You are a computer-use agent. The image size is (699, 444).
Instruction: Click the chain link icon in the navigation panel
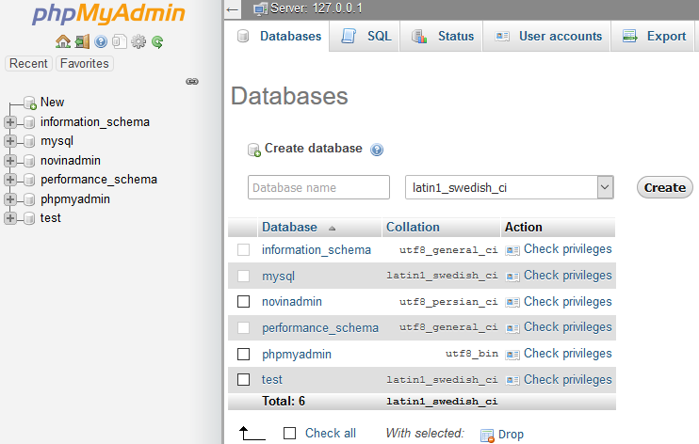pos(192,82)
